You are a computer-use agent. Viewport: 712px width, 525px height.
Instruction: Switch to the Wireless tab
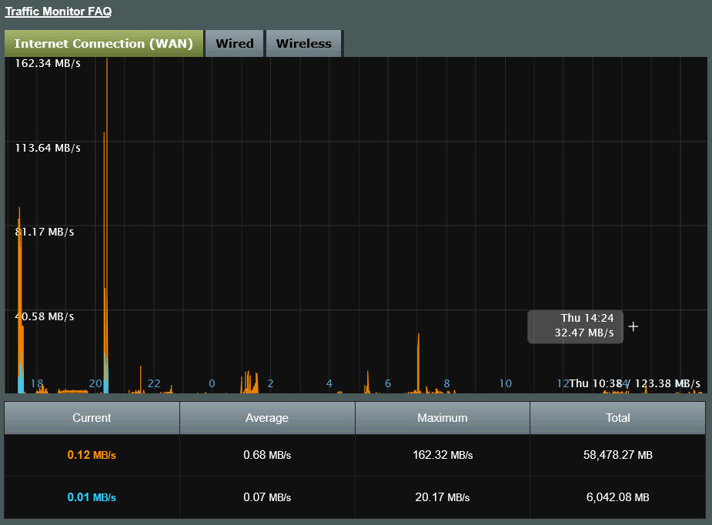[x=303, y=44]
